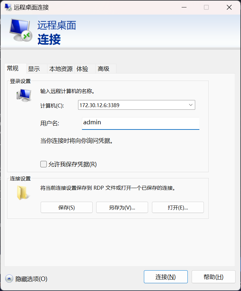Click the 用户名: label
Viewport: 241px width, 291px height.
(x=50, y=123)
